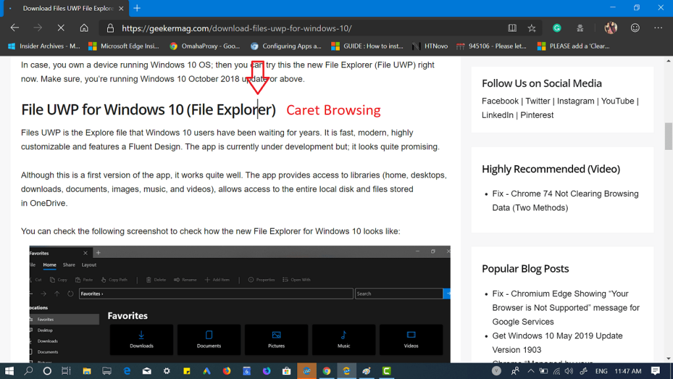Visit the Instagram social link
The width and height of the screenshot is (673, 379).
coord(576,101)
